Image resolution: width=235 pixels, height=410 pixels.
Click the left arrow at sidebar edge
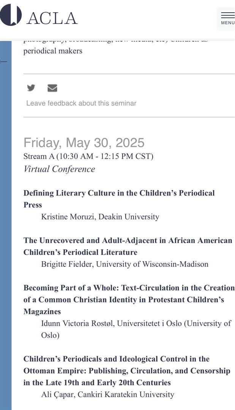click(x=3, y=61)
